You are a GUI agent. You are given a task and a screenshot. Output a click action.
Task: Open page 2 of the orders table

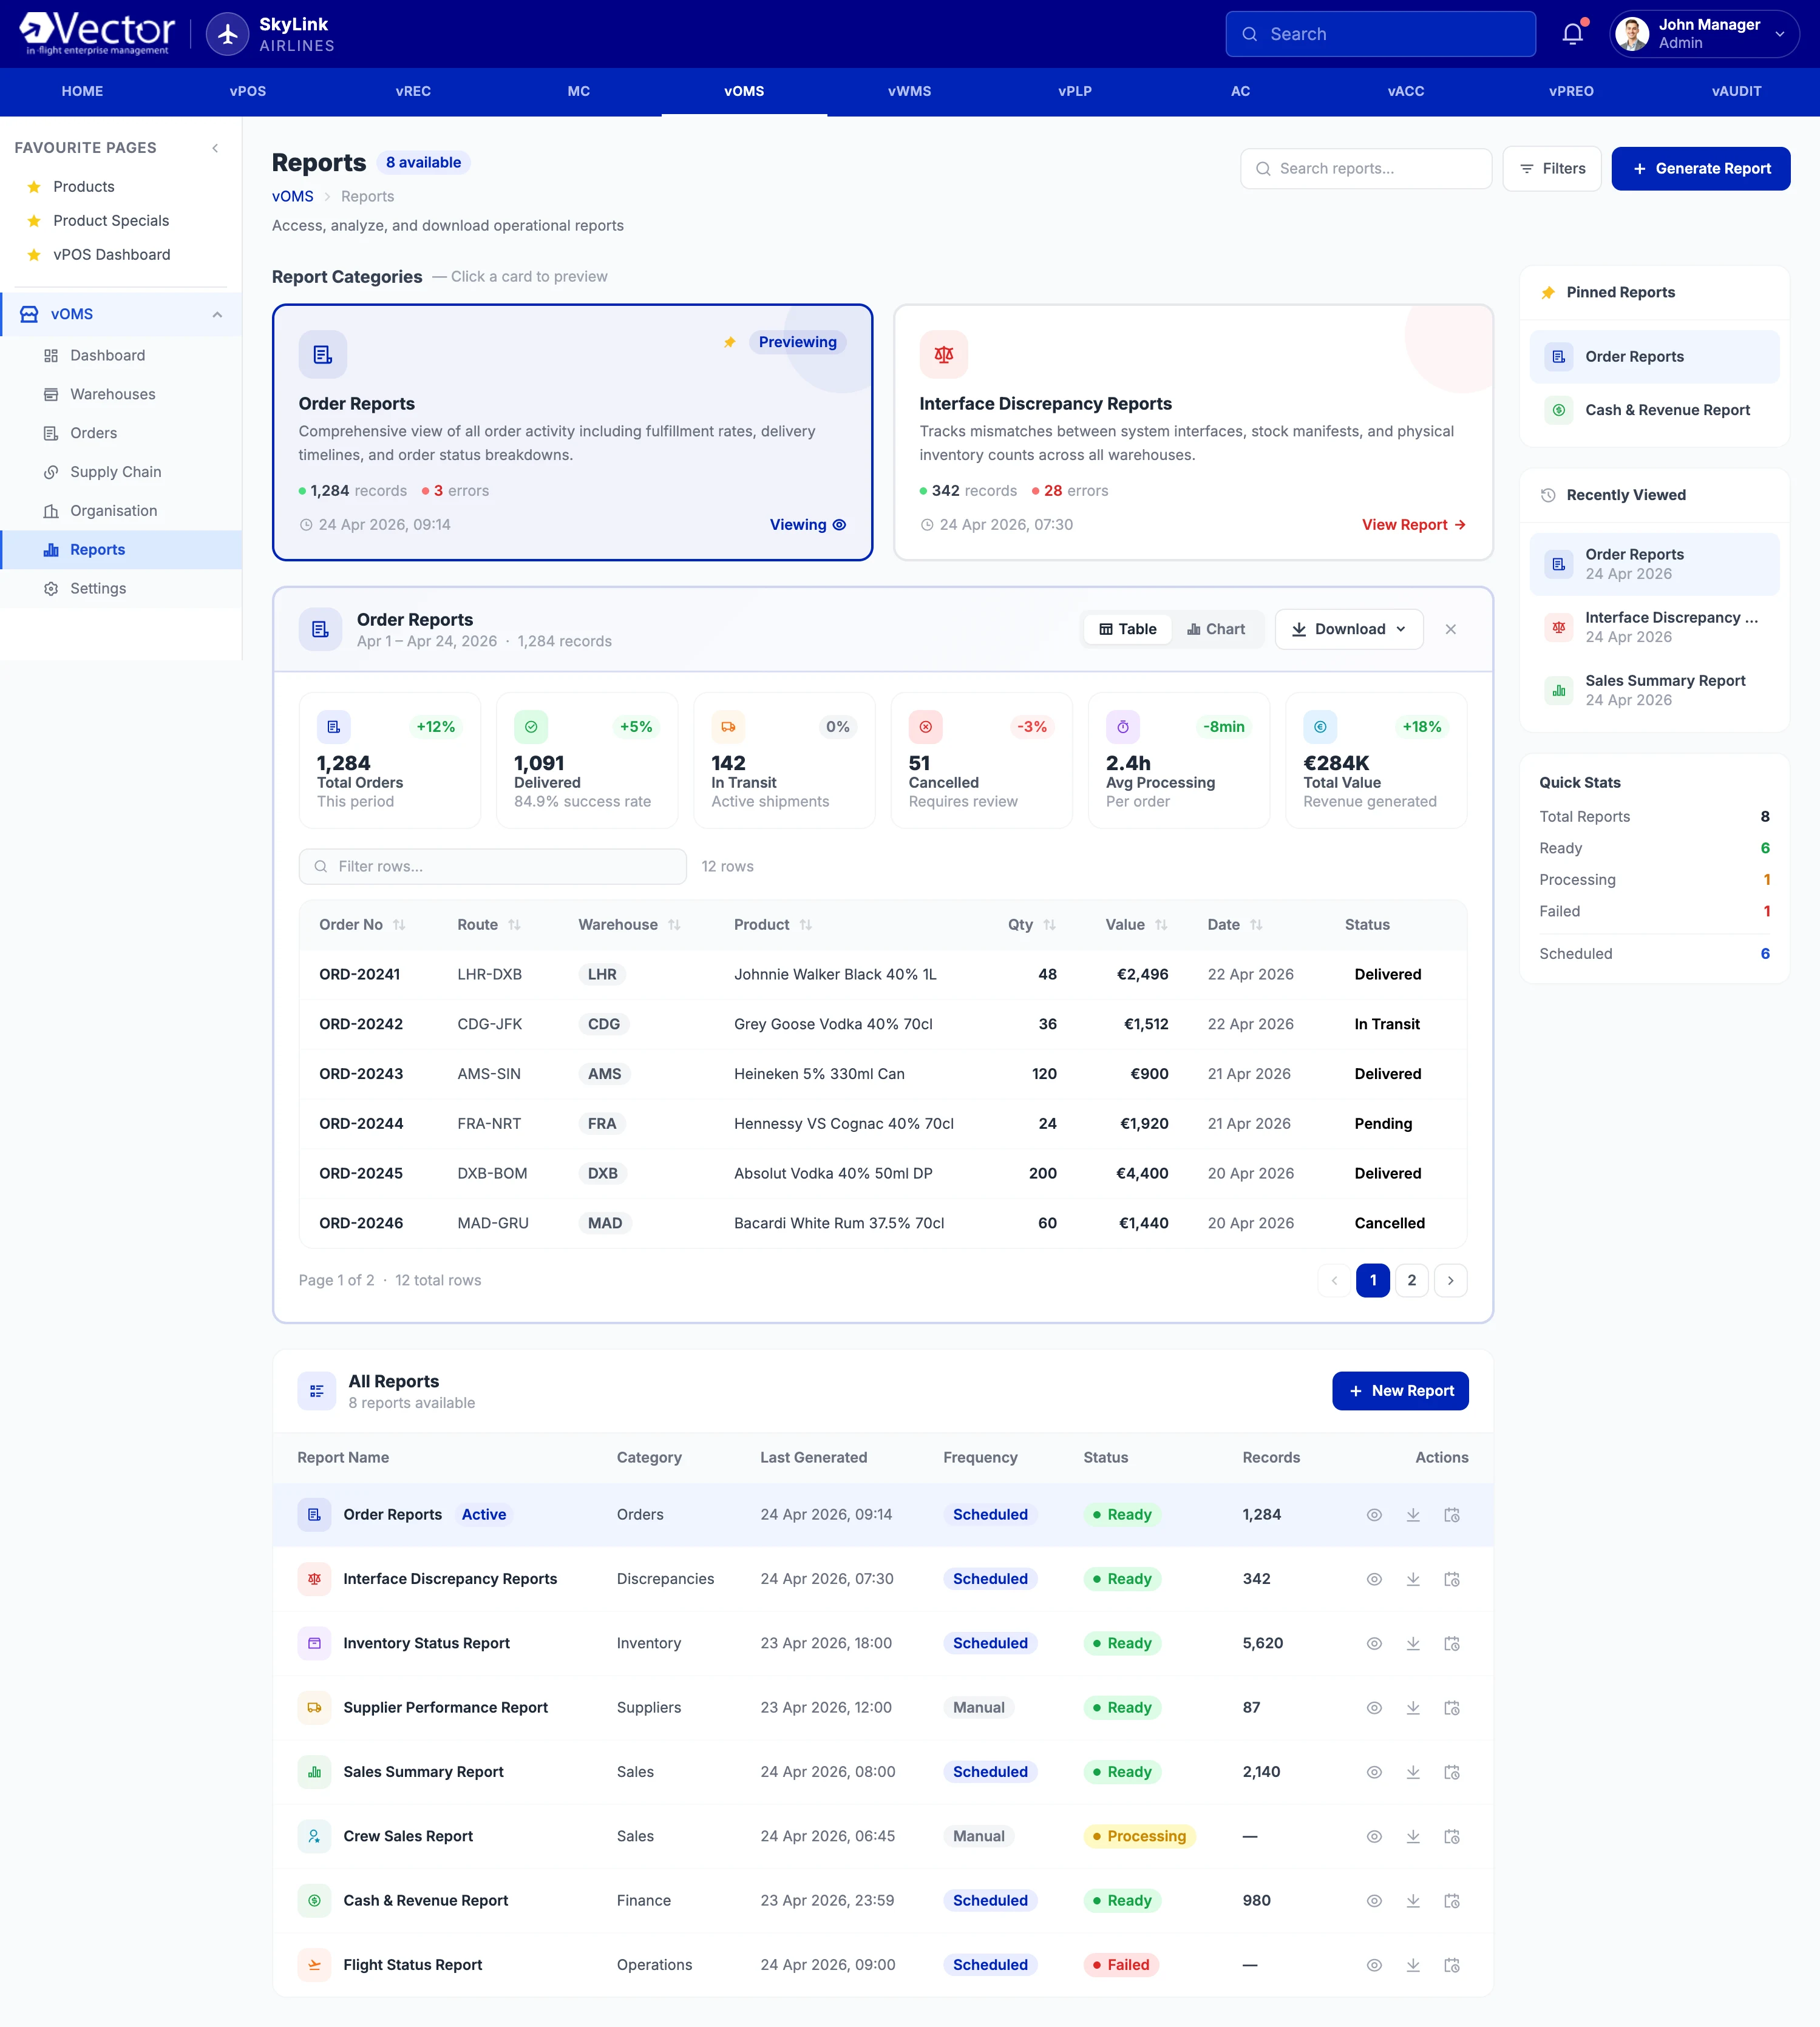click(x=1411, y=1281)
